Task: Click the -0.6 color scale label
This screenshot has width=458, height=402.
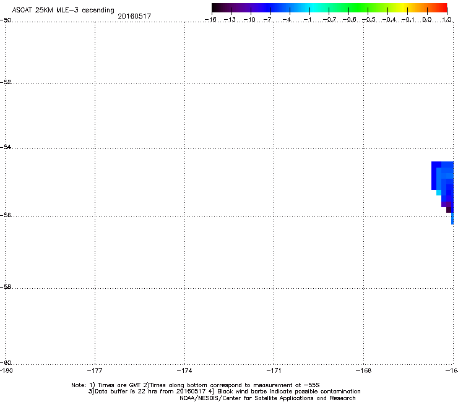Action: point(349,20)
